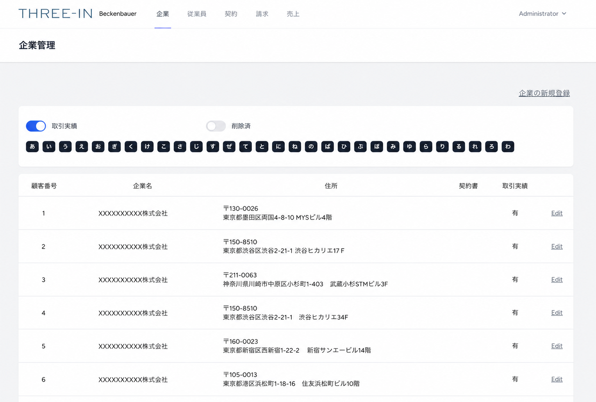This screenshot has height=402, width=596.
Task: Filter companies by ろ
Action: pyautogui.click(x=492, y=147)
